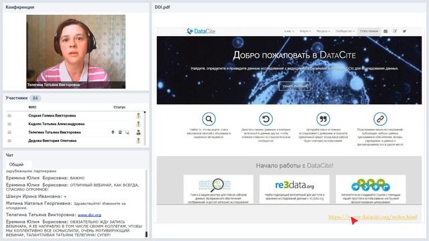Screen dimensions: 429x241
Task: Click microphone icon in Телегина Татьяна Викторовна row
Action: click(113, 133)
